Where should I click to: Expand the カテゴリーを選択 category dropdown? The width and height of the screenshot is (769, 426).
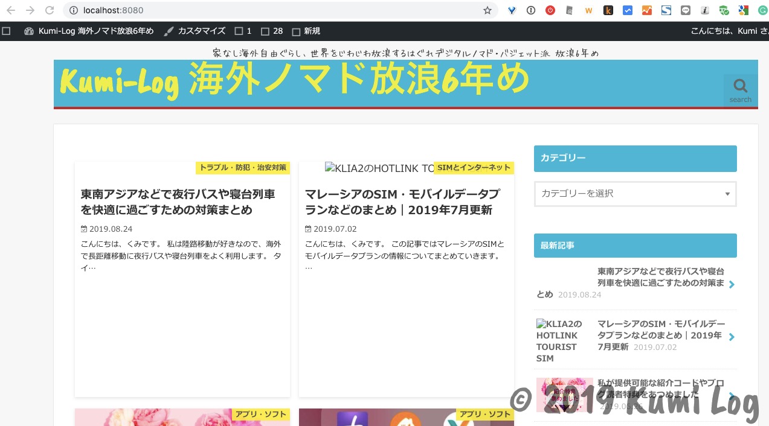coord(635,194)
